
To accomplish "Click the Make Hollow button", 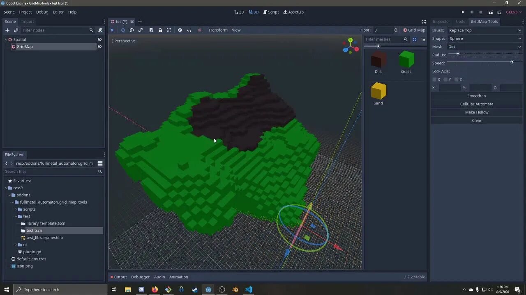I will click(477, 112).
